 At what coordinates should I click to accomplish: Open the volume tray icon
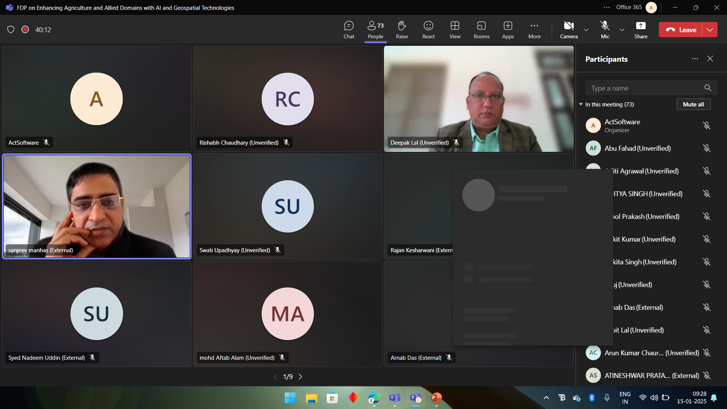(654, 398)
